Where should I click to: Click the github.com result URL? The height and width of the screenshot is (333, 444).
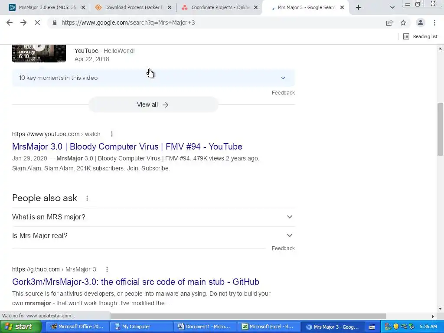54,269
